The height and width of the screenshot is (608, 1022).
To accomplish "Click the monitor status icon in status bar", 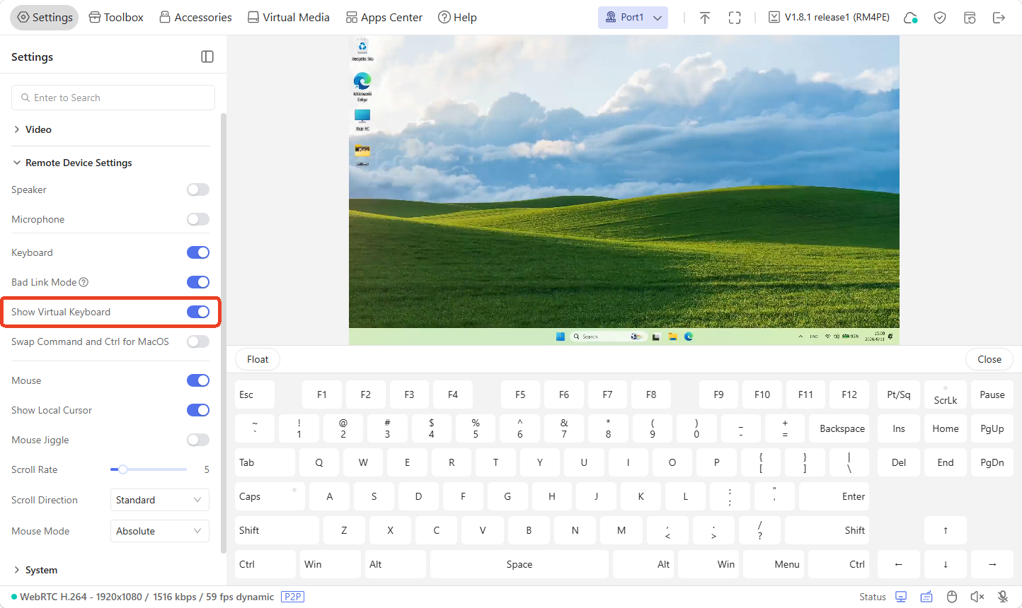I will coord(901,597).
